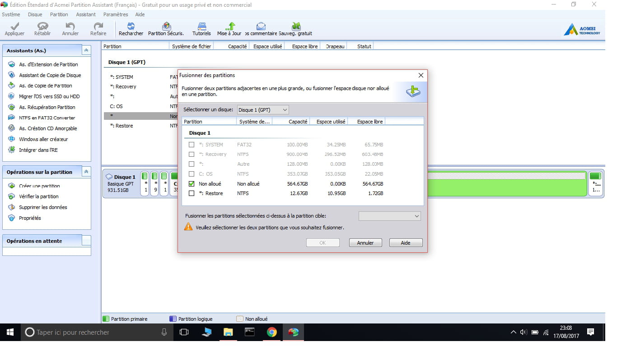Tick the C: OS partition checkbox

[x=192, y=174]
